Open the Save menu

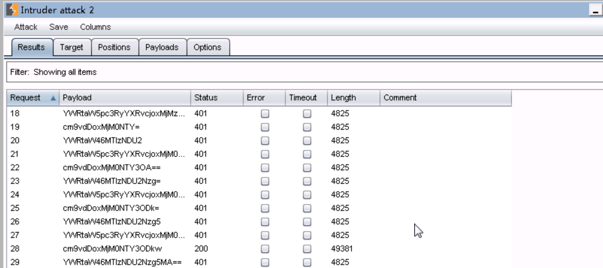point(59,27)
